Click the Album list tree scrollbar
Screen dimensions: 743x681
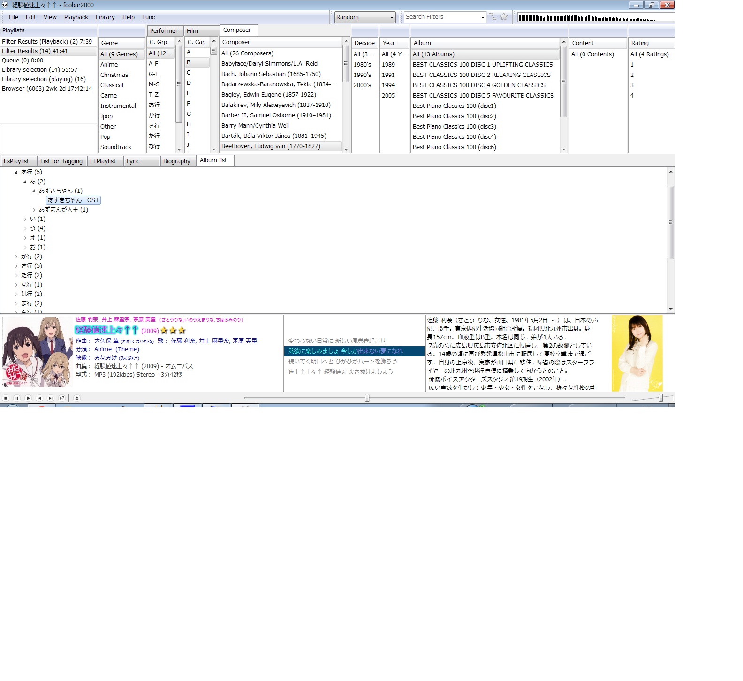coord(671,222)
